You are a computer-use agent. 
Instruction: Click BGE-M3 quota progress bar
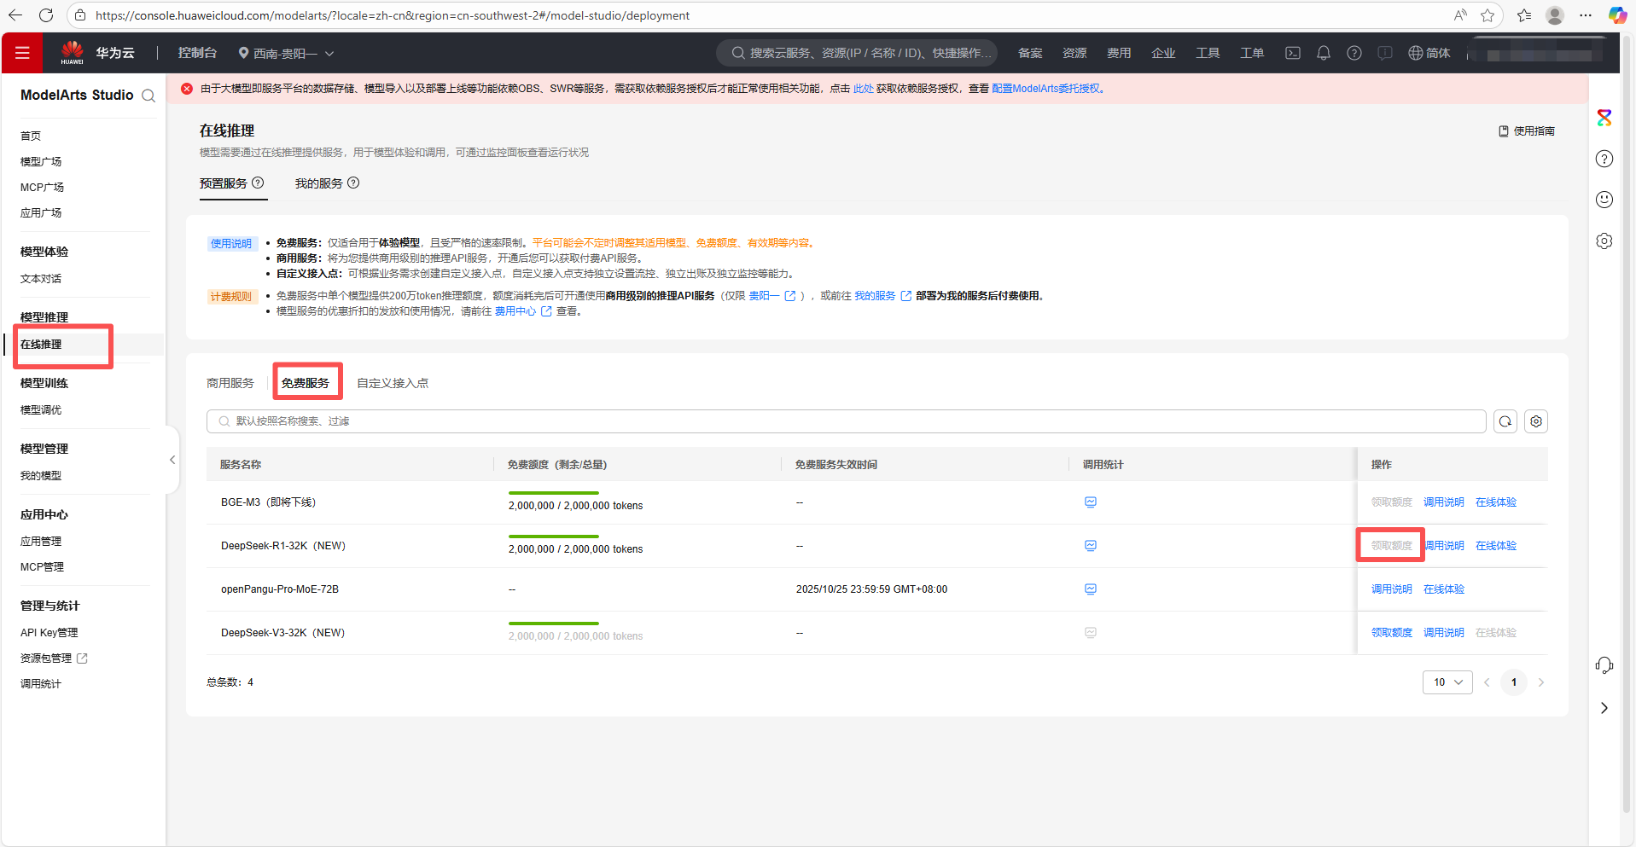click(554, 493)
